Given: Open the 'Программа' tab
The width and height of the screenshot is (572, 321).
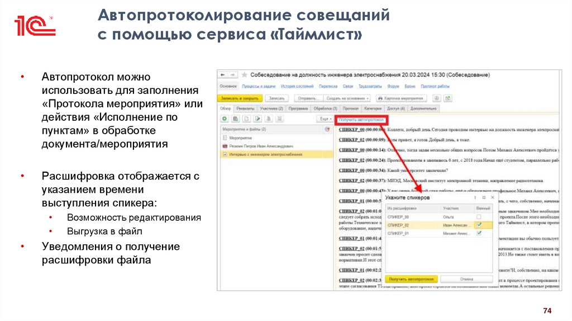Looking at the screenshot, I should (x=298, y=108).
